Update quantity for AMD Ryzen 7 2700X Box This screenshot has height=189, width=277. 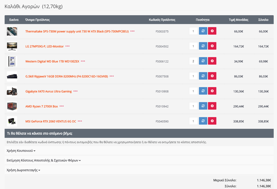(203, 106)
